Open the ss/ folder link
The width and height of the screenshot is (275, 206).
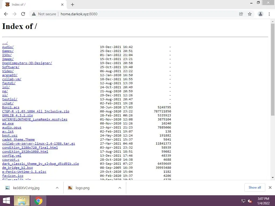pos(5,95)
